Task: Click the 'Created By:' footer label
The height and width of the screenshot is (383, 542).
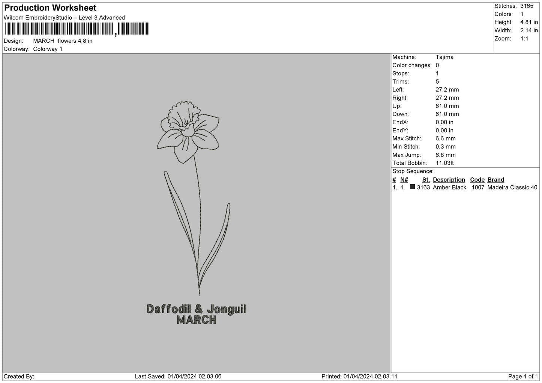Action: [x=19, y=376]
